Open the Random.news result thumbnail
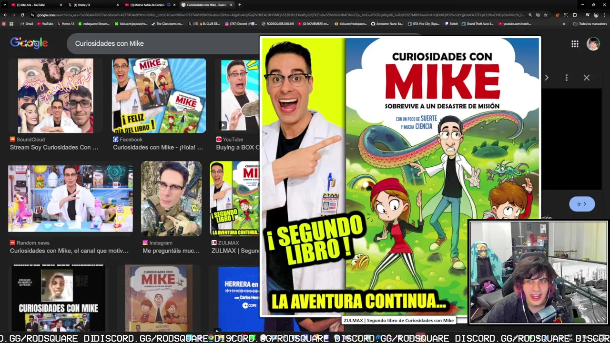This screenshot has height=343, width=610. [x=71, y=199]
